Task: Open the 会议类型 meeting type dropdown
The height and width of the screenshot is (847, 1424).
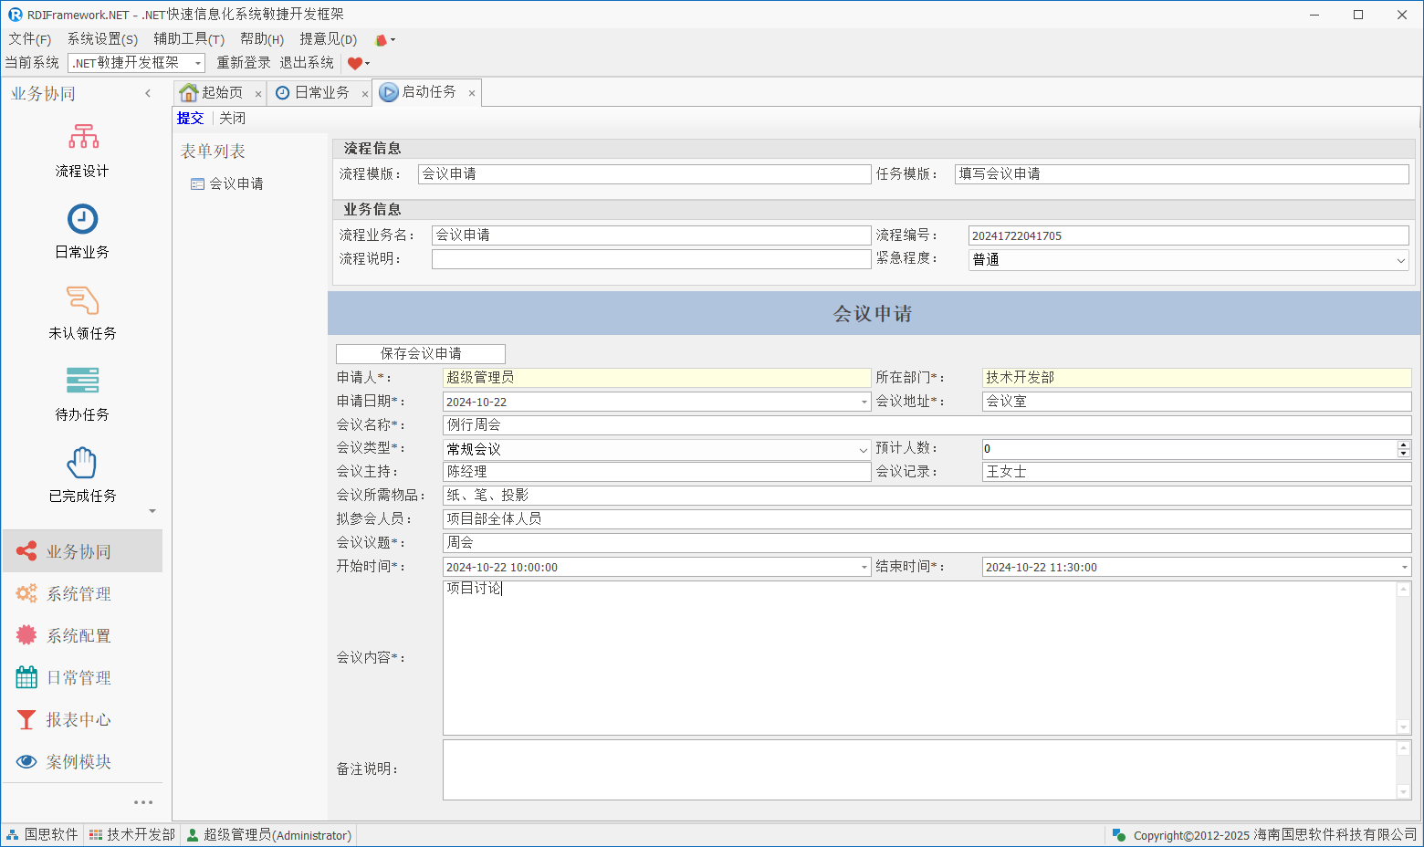Action: click(863, 449)
